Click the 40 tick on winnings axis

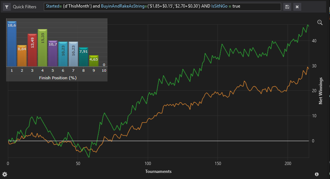point(314,41)
